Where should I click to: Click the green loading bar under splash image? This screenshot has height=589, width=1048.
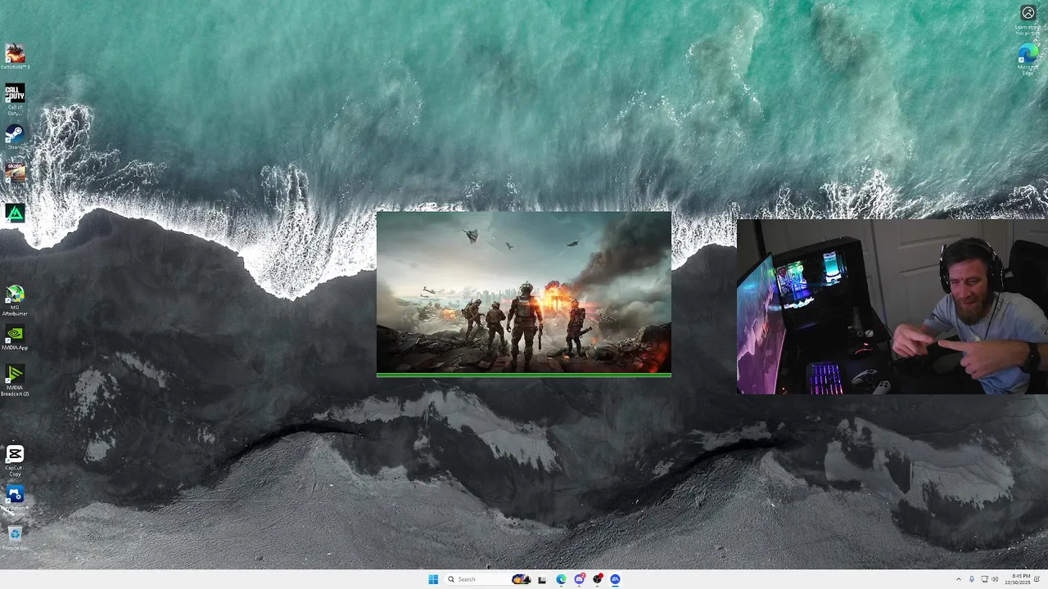(524, 375)
